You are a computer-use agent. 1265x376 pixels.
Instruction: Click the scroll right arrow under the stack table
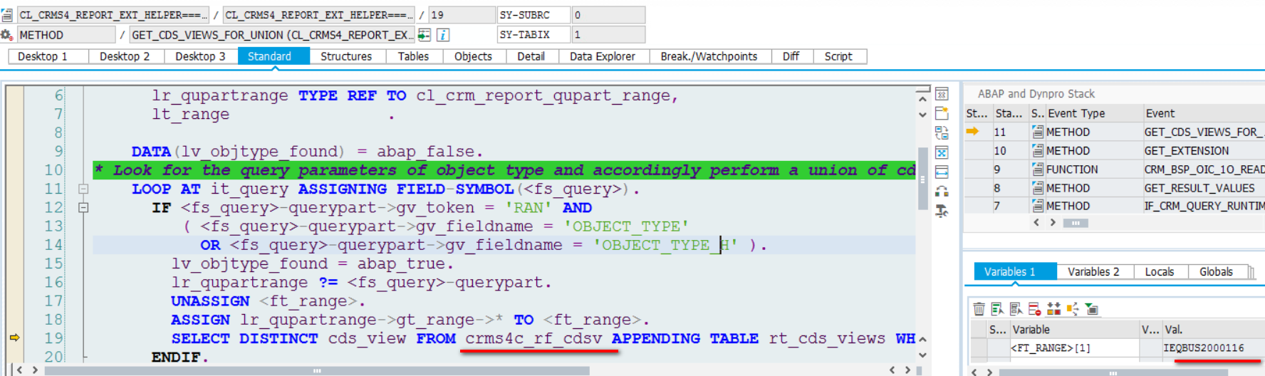coord(1053,223)
